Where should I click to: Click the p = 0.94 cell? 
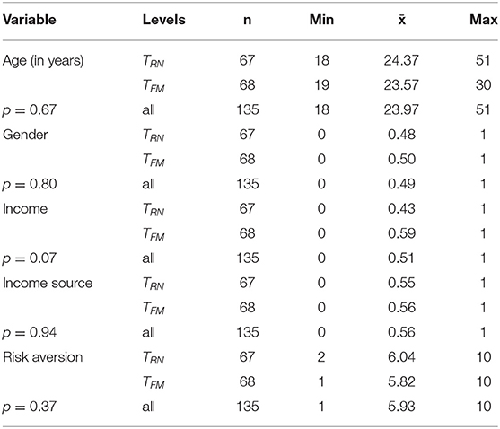coord(30,333)
